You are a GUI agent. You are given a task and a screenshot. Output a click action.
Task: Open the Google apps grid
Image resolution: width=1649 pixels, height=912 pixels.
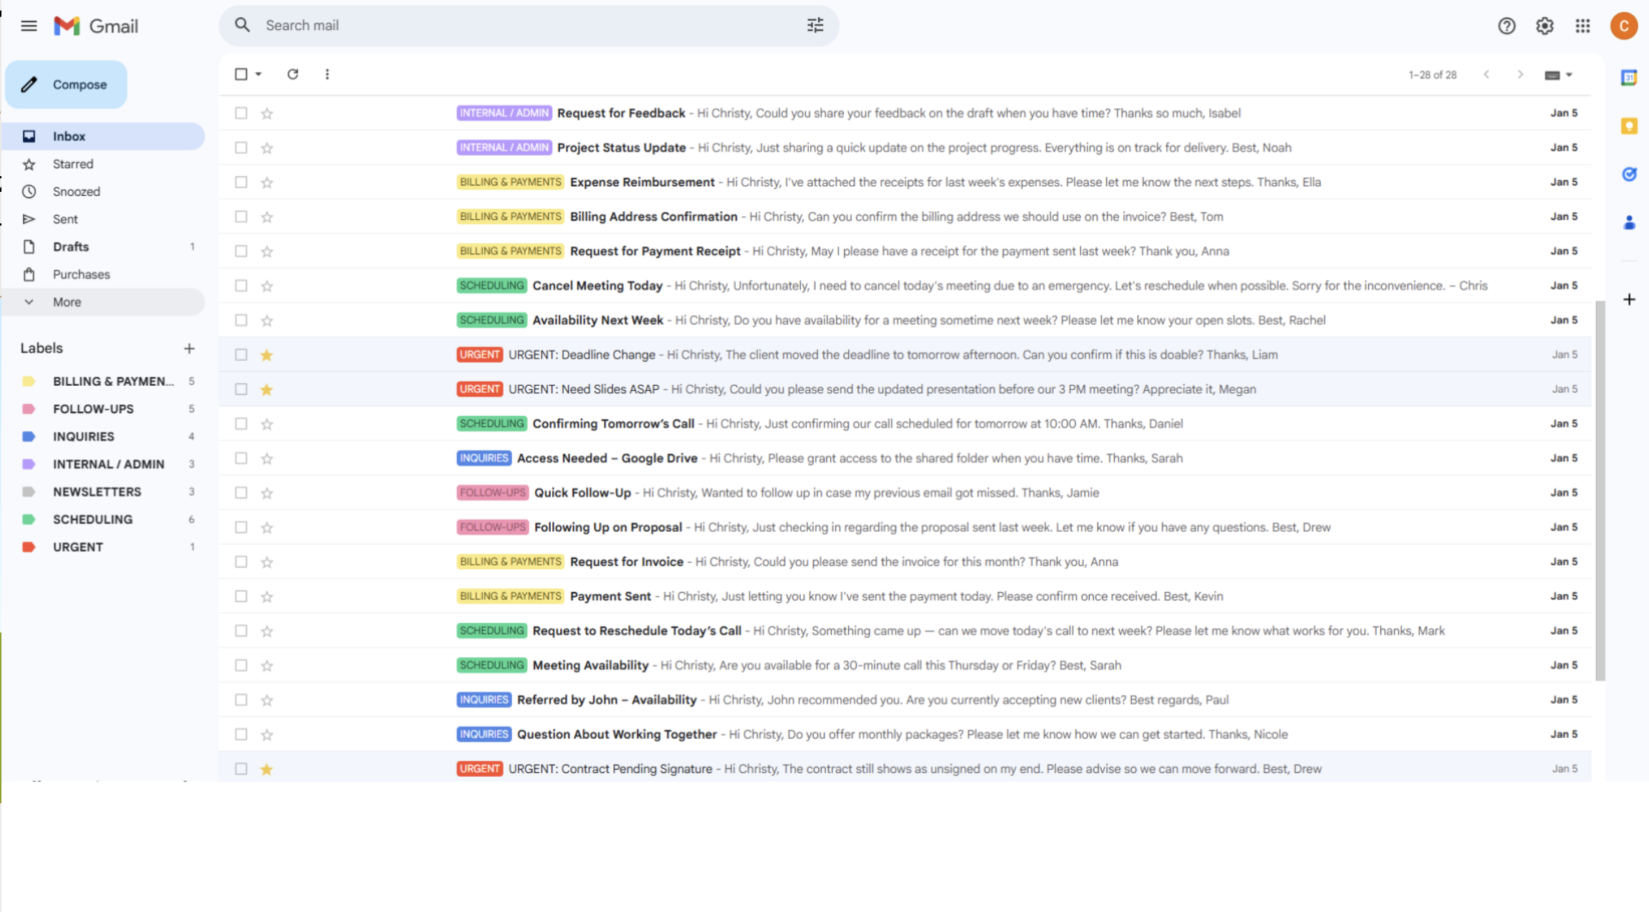coord(1583,26)
